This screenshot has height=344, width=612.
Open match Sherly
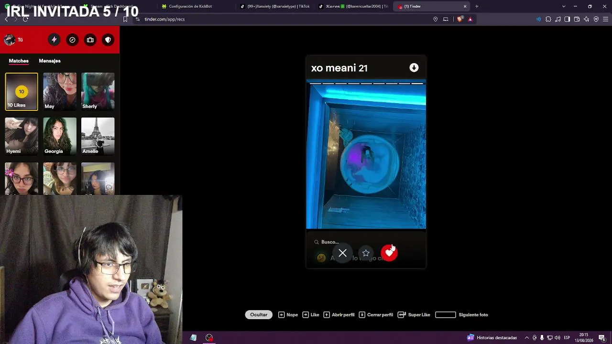[x=98, y=91]
